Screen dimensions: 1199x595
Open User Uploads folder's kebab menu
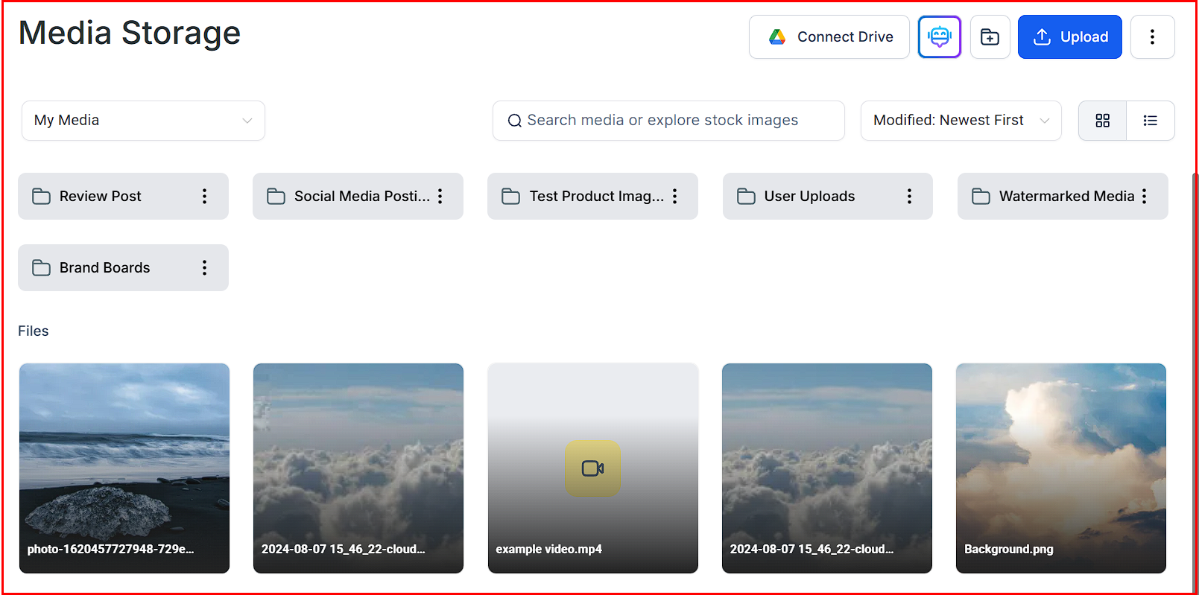(909, 196)
